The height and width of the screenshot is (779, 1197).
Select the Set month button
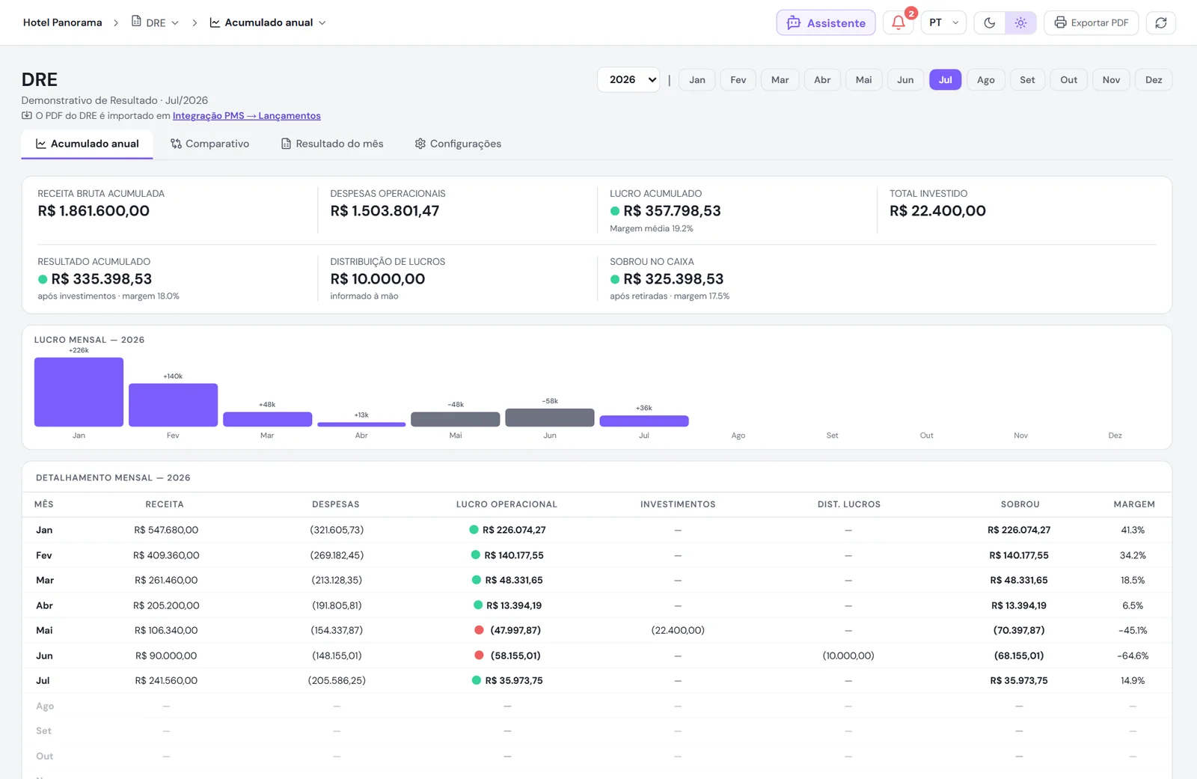(x=1027, y=79)
